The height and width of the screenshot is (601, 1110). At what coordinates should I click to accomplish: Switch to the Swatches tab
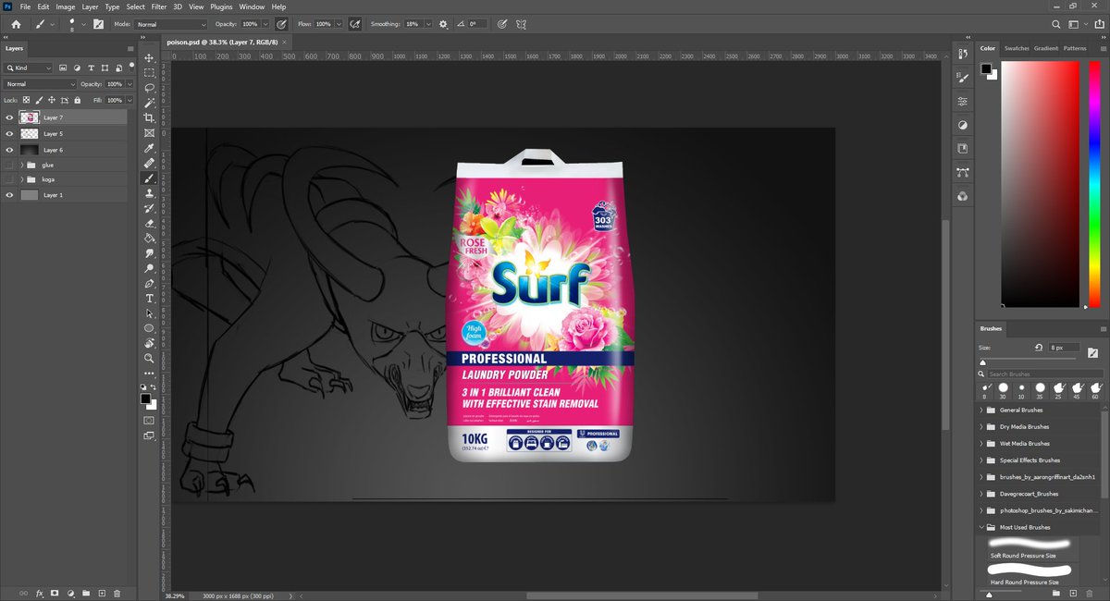click(1017, 48)
